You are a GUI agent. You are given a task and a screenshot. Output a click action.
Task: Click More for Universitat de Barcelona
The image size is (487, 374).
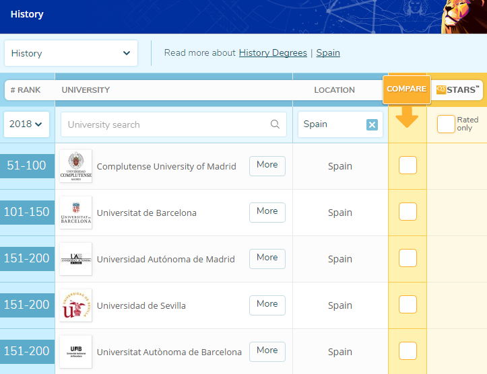tap(267, 213)
